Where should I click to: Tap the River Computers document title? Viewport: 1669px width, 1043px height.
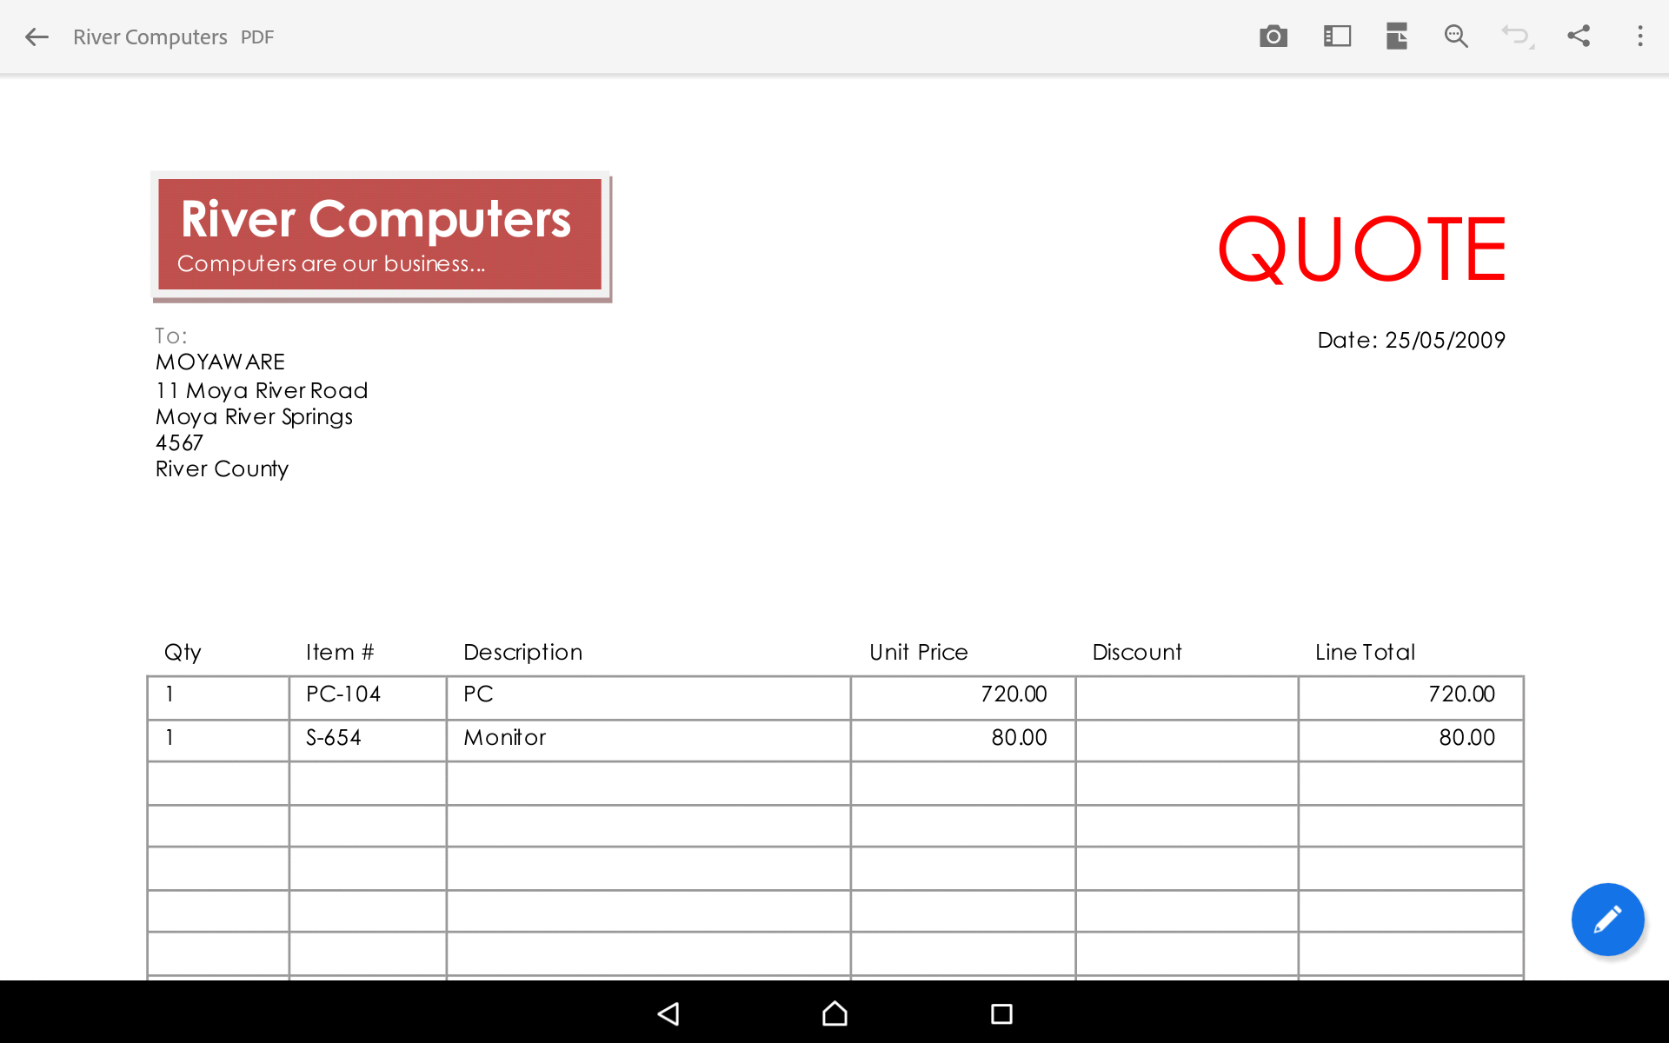point(150,37)
